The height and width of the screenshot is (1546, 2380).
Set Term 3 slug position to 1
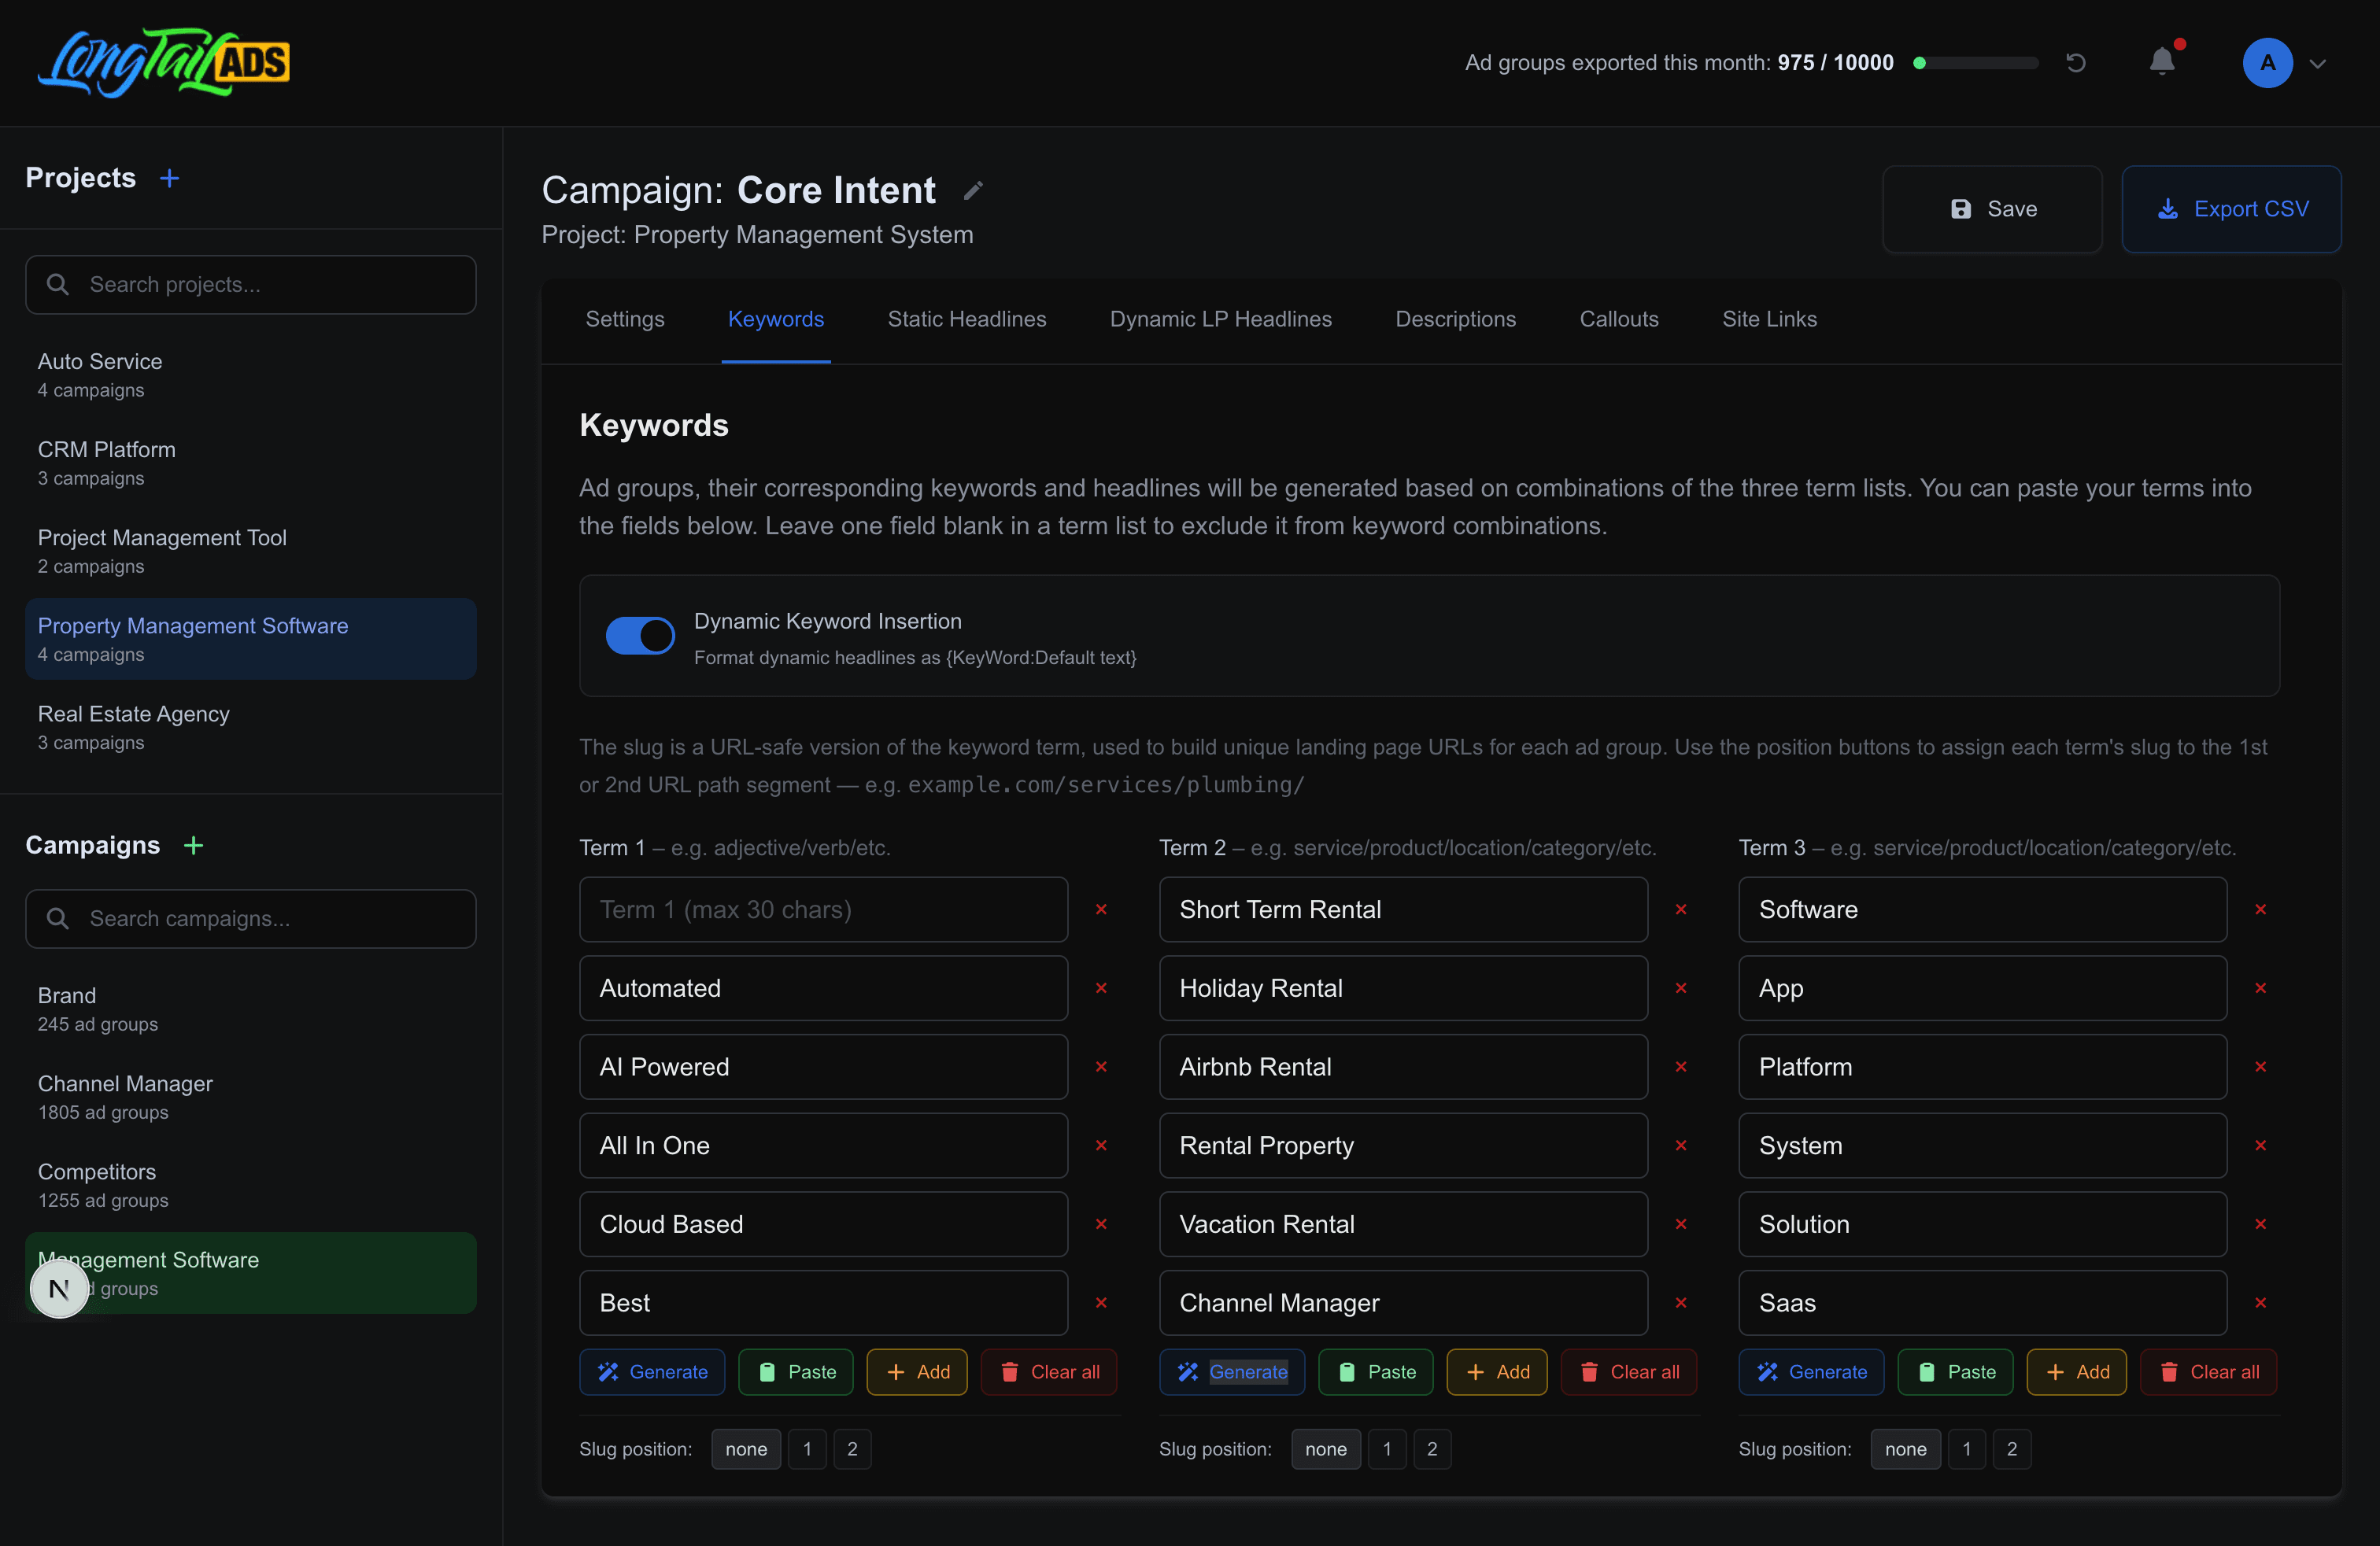[1966, 1449]
